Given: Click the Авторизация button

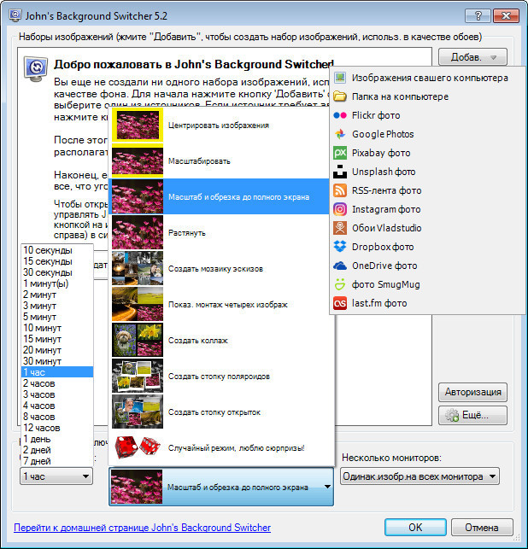Looking at the screenshot, I should point(472,392).
